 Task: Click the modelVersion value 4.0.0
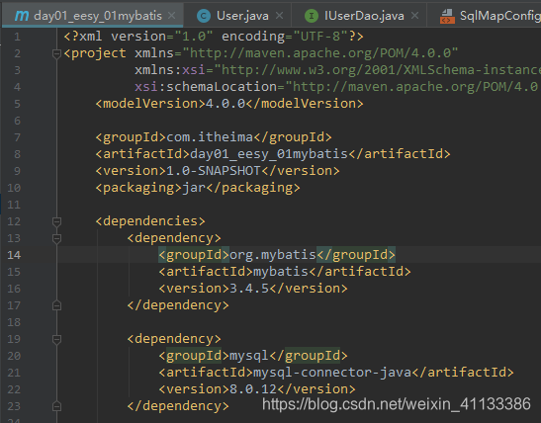pos(225,104)
